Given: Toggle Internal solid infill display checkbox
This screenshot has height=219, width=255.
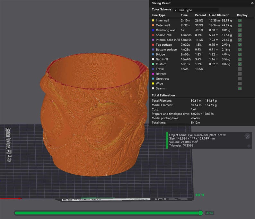Looking at the screenshot, I should click(x=240, y=40).
